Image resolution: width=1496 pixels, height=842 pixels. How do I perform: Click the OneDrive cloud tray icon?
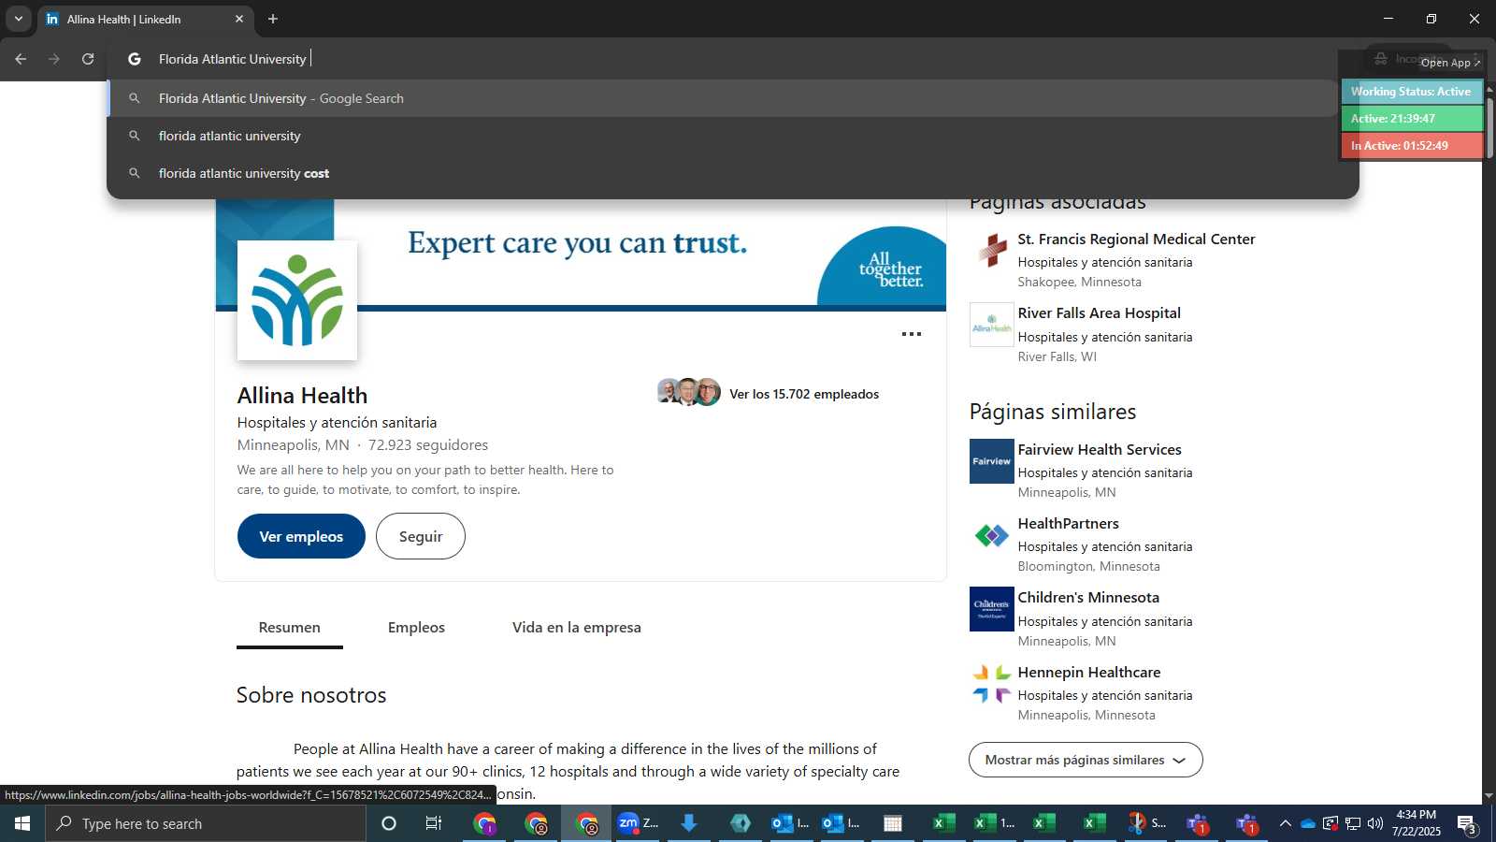1308,823
